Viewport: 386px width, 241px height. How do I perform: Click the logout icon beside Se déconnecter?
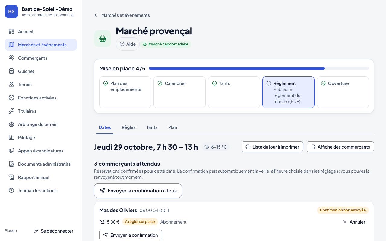(x=36, y=231)
